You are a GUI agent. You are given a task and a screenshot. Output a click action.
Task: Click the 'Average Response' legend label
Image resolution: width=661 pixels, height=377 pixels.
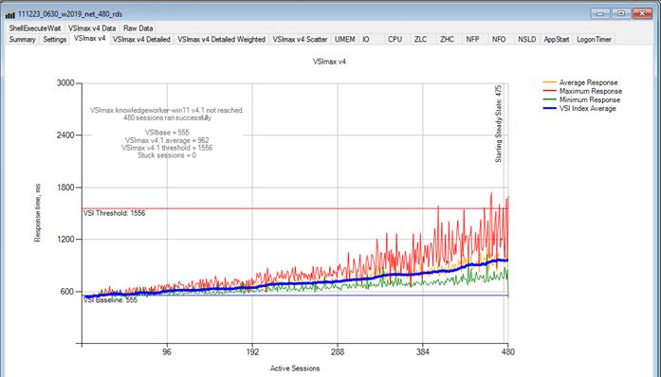coord(588,82)
